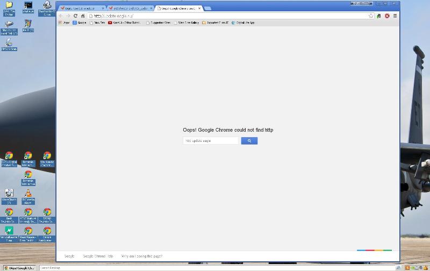
Task: Open the Suggested Sites bookmark
Action: (x=158, y=23)
